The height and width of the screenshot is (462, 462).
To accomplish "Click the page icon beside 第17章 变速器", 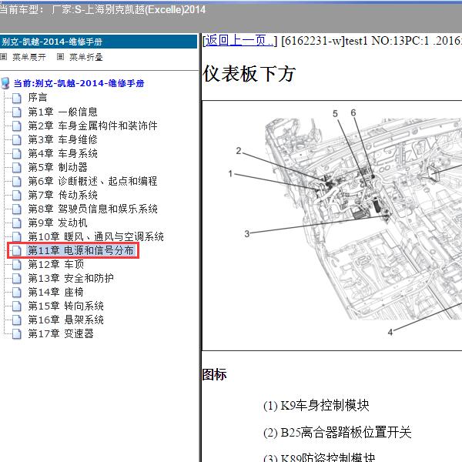I will tap(17, 334).
